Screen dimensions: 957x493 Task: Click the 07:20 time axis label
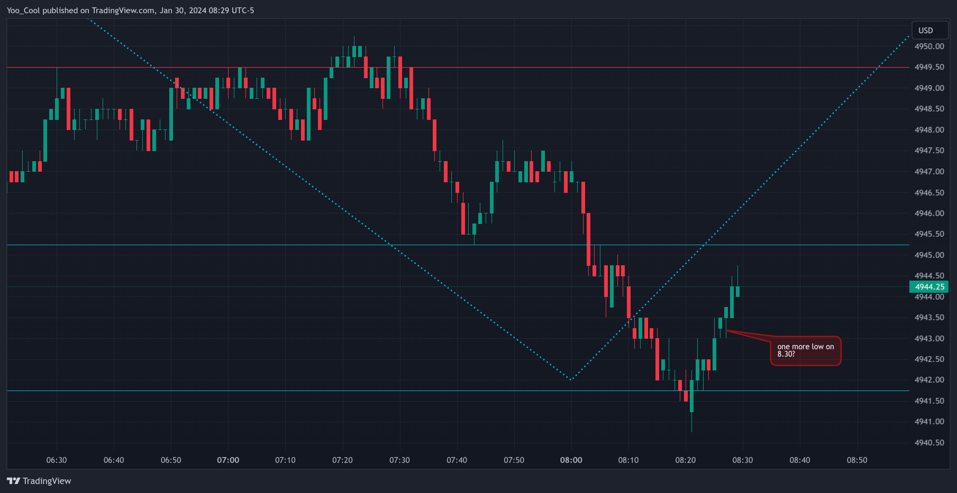click(342, 460)
